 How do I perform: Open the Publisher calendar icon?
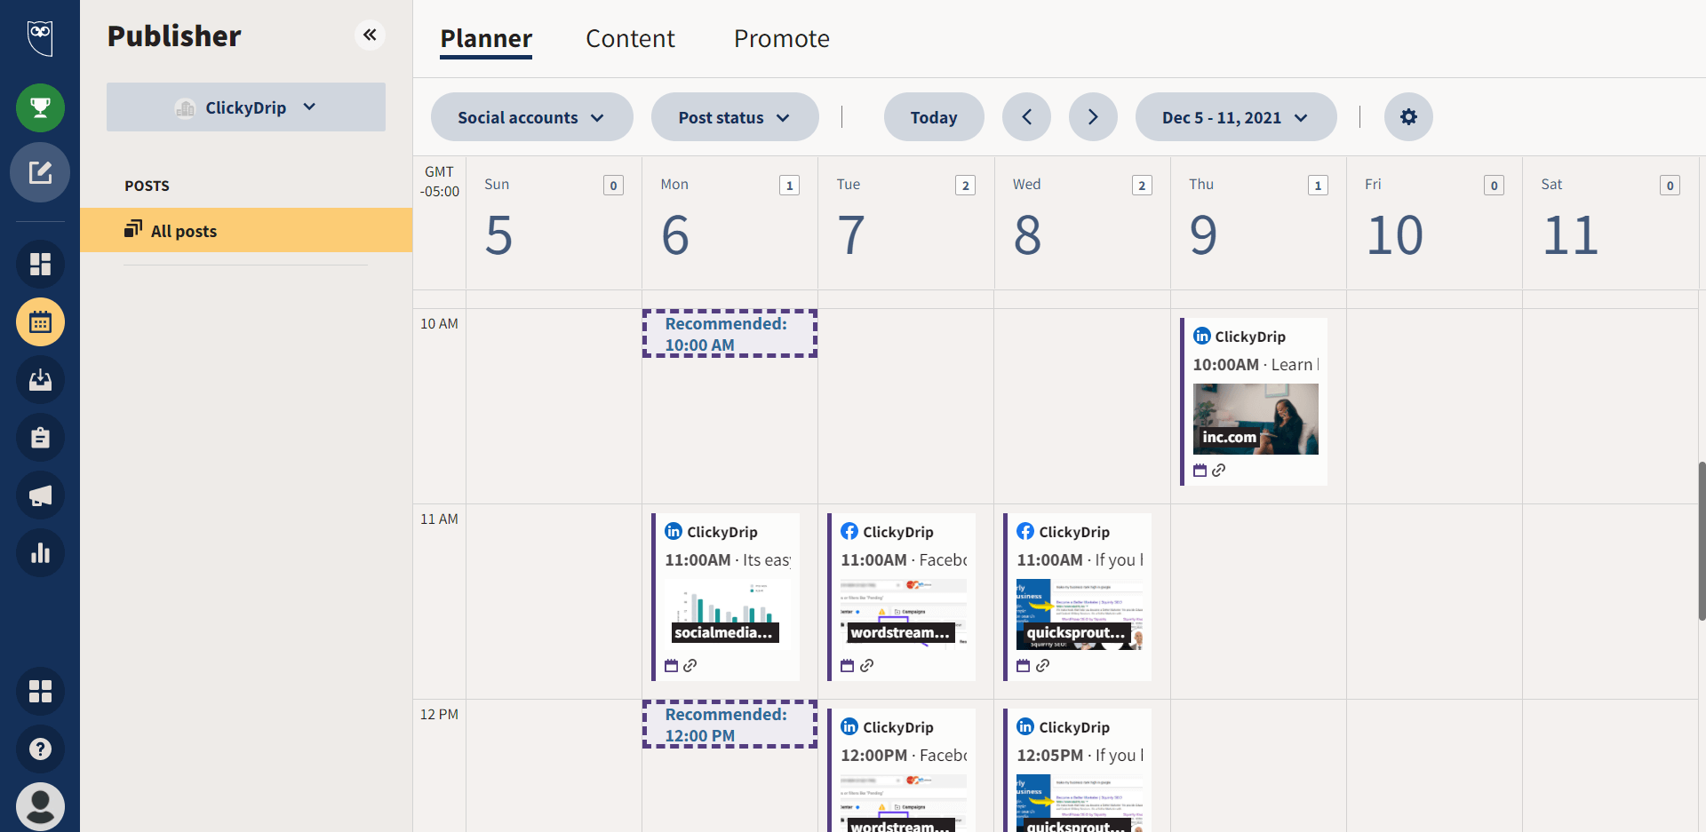(40, 321)
